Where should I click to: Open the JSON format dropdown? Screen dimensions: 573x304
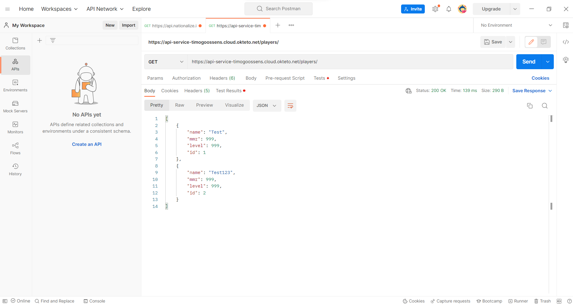click(267, 106)
